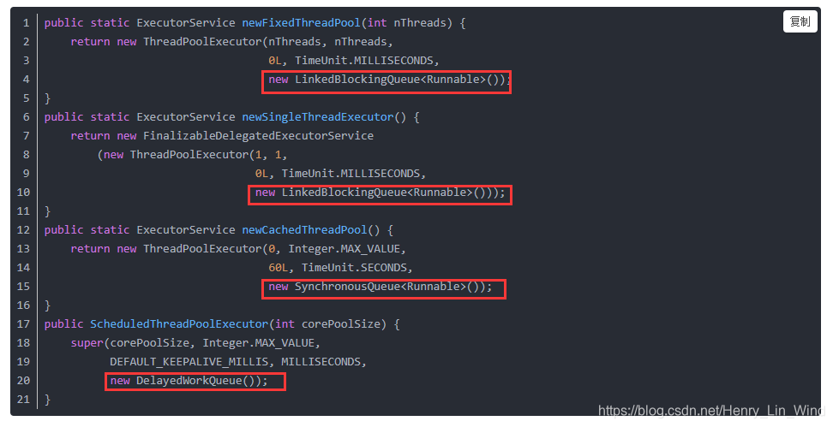This screenshot has height=427, width=833.
Task: Click line number 12
Action: [23, 230]
